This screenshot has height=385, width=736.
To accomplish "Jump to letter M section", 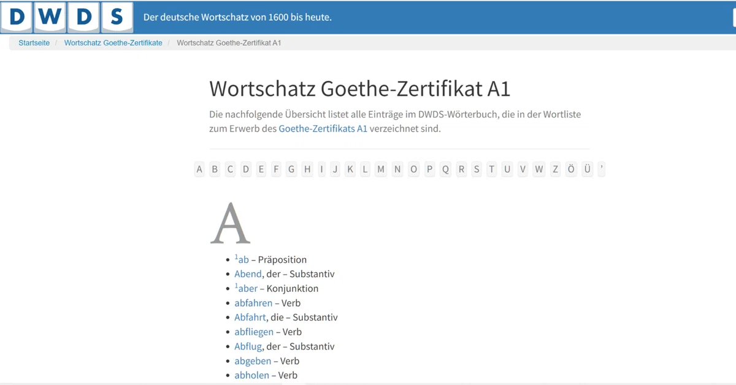I will pyautogui.click(x=381, y=169).
